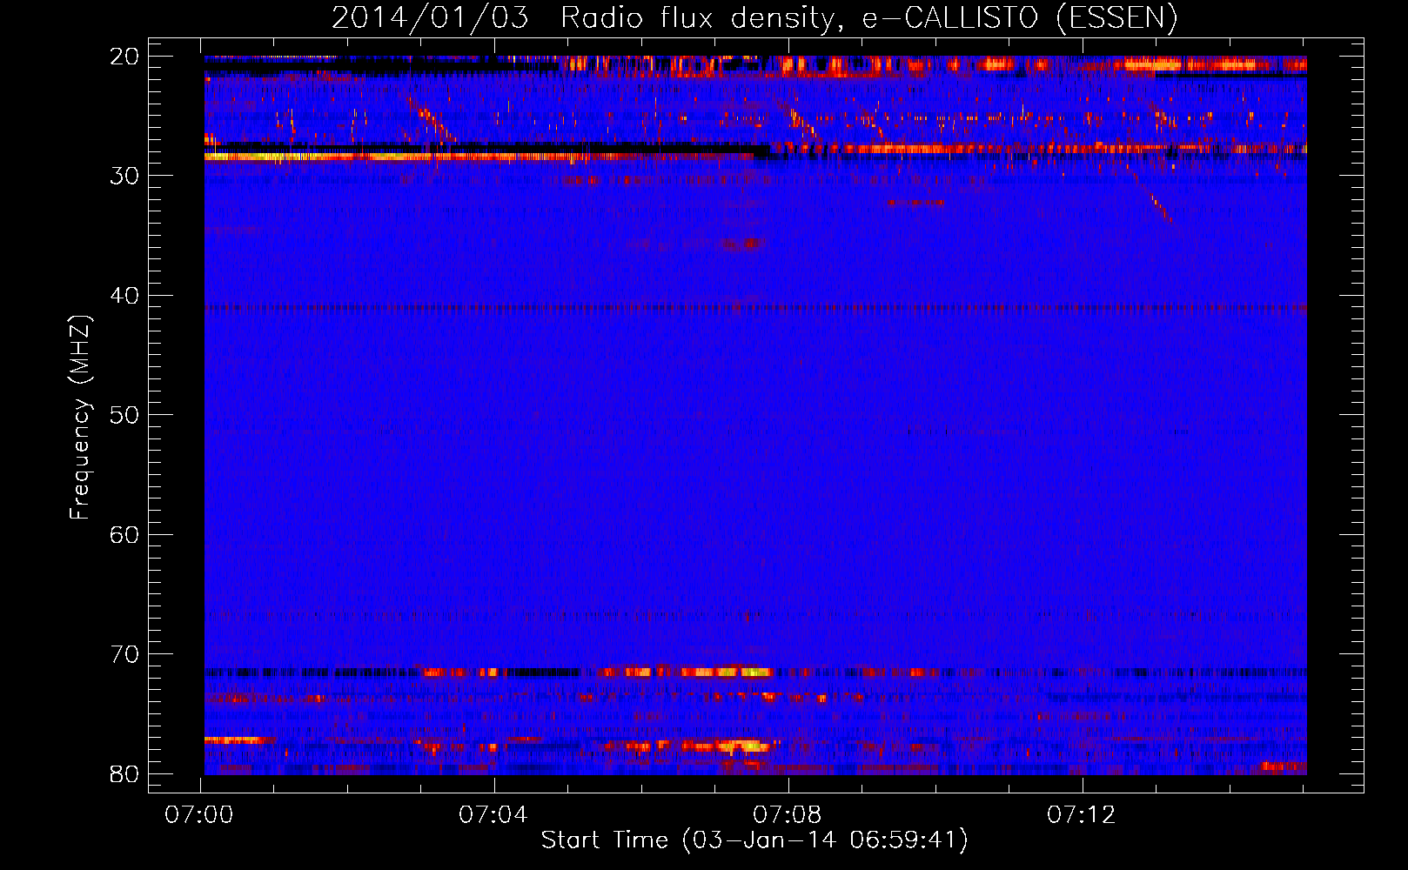The image size is (1408, 870).
Task: Click the 07:08 time tick label
Action: click(788, 815)
